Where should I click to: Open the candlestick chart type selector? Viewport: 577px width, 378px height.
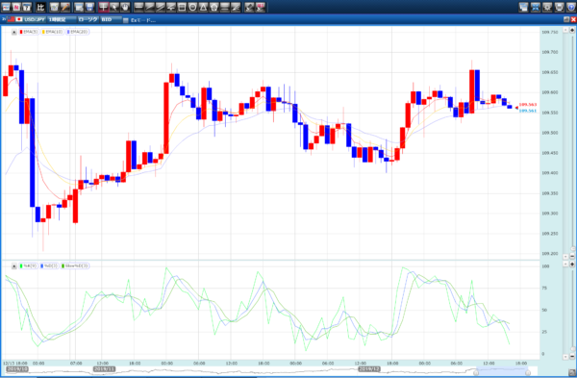tap(88, 19)
